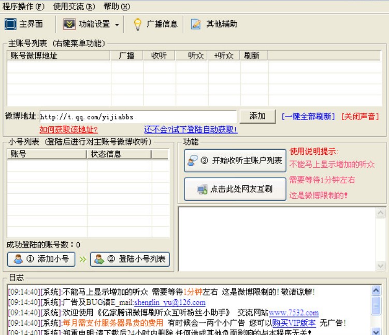389x335 pixels.
Task: Open 如何获取该地址 help link
Action: coord(68,129)
